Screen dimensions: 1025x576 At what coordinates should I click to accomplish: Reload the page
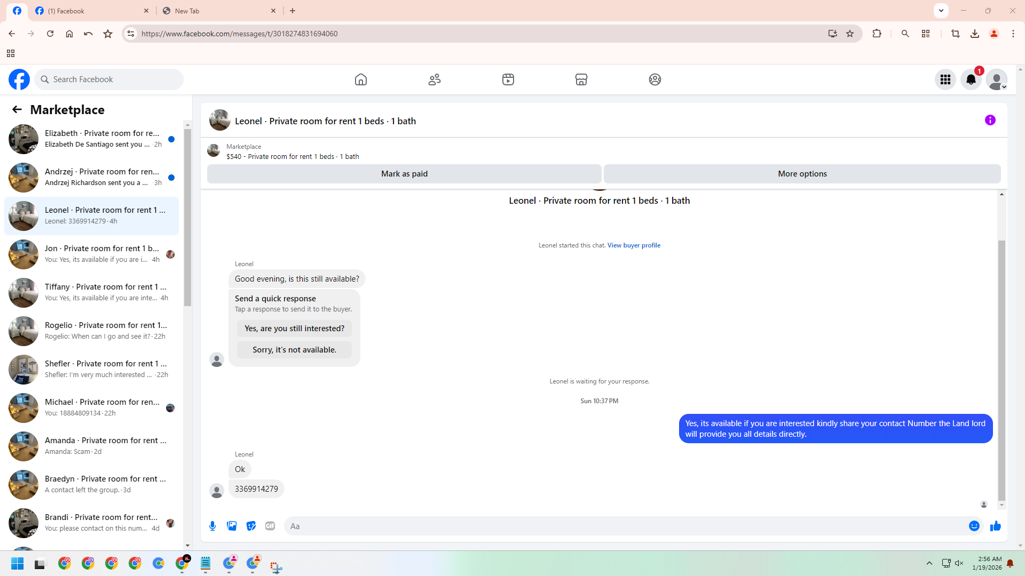coord(50,34)
